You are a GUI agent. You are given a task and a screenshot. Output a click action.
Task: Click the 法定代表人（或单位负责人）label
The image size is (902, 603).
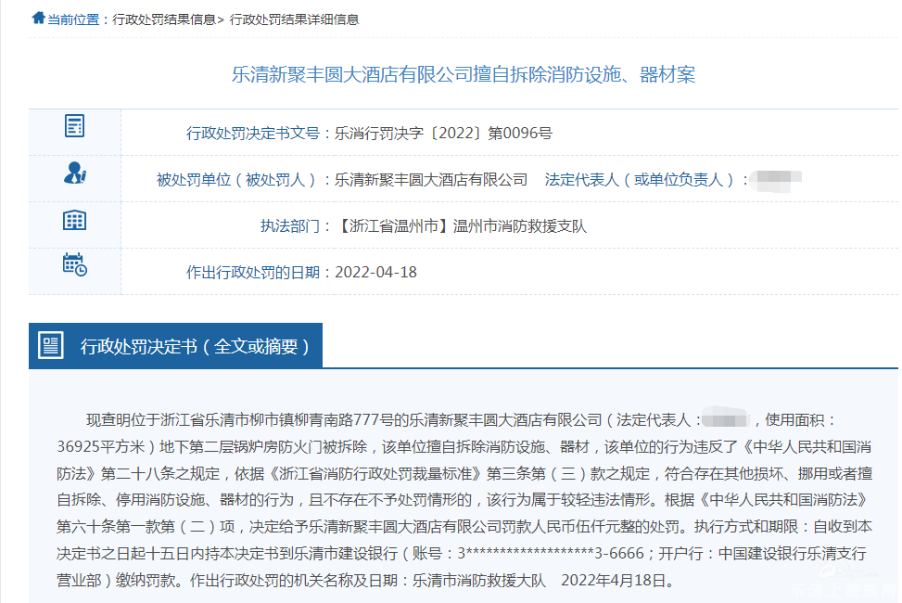pos(642,179)
